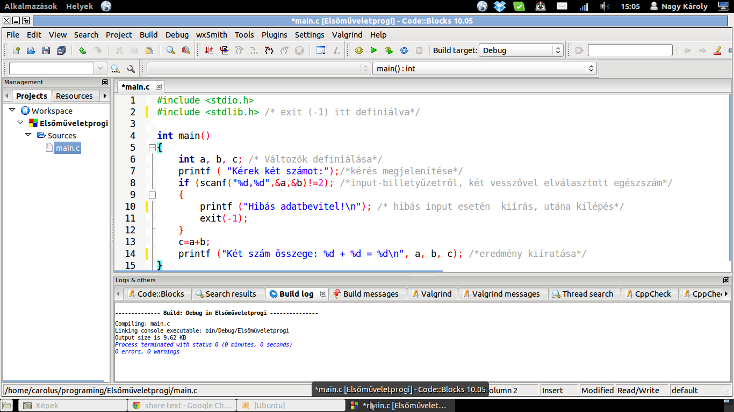Open the Plugins menu
This screenshot has height=412, width=734.
pyautogui.click(x=275, y=34)
